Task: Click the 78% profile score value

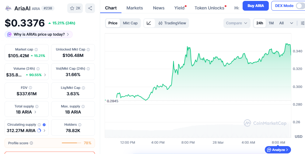Action: (88, 143)
